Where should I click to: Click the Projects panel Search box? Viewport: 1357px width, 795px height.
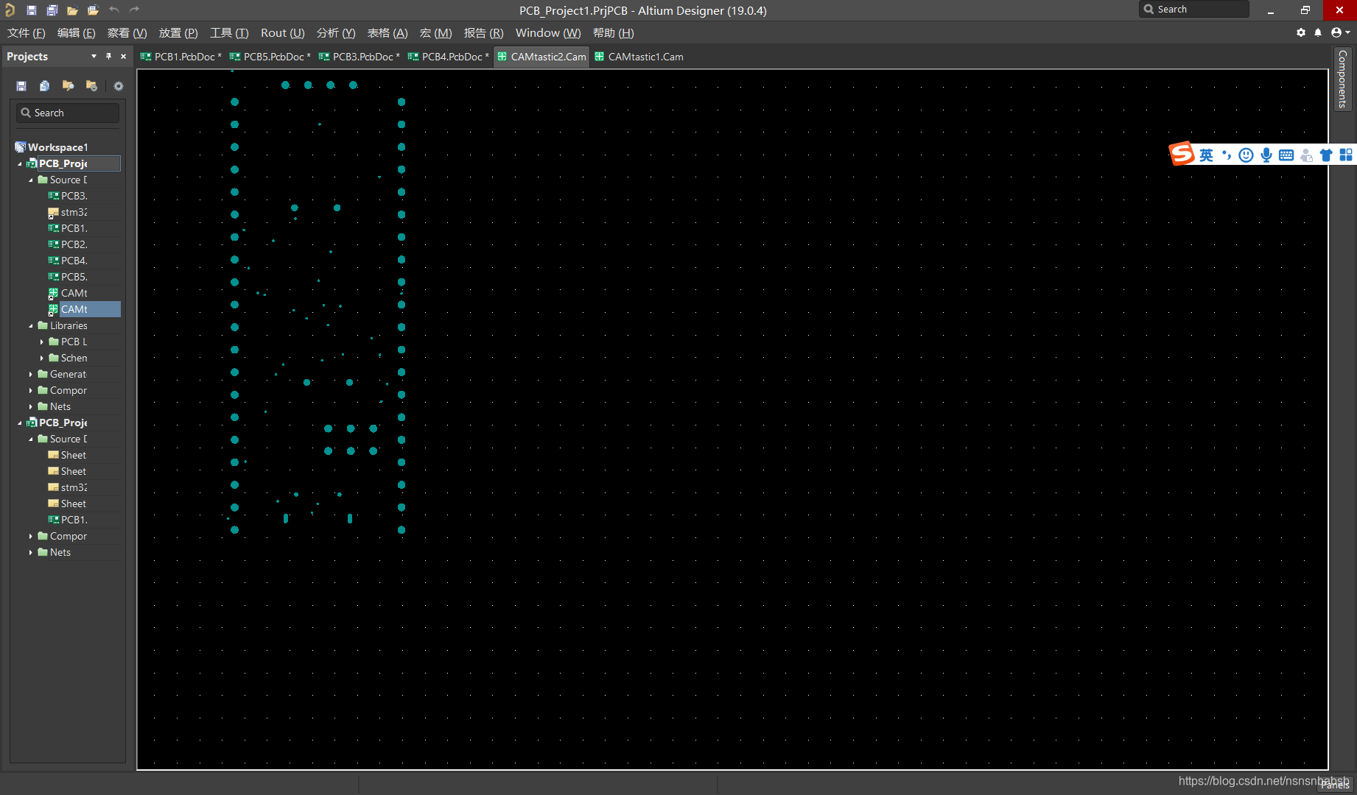(68, 113)
